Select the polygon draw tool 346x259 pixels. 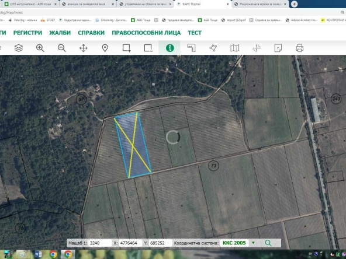pos(213,48)
